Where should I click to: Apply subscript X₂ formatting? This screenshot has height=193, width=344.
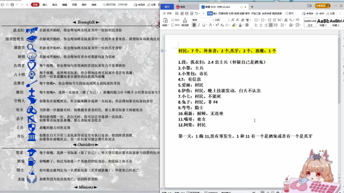[222, 25]
